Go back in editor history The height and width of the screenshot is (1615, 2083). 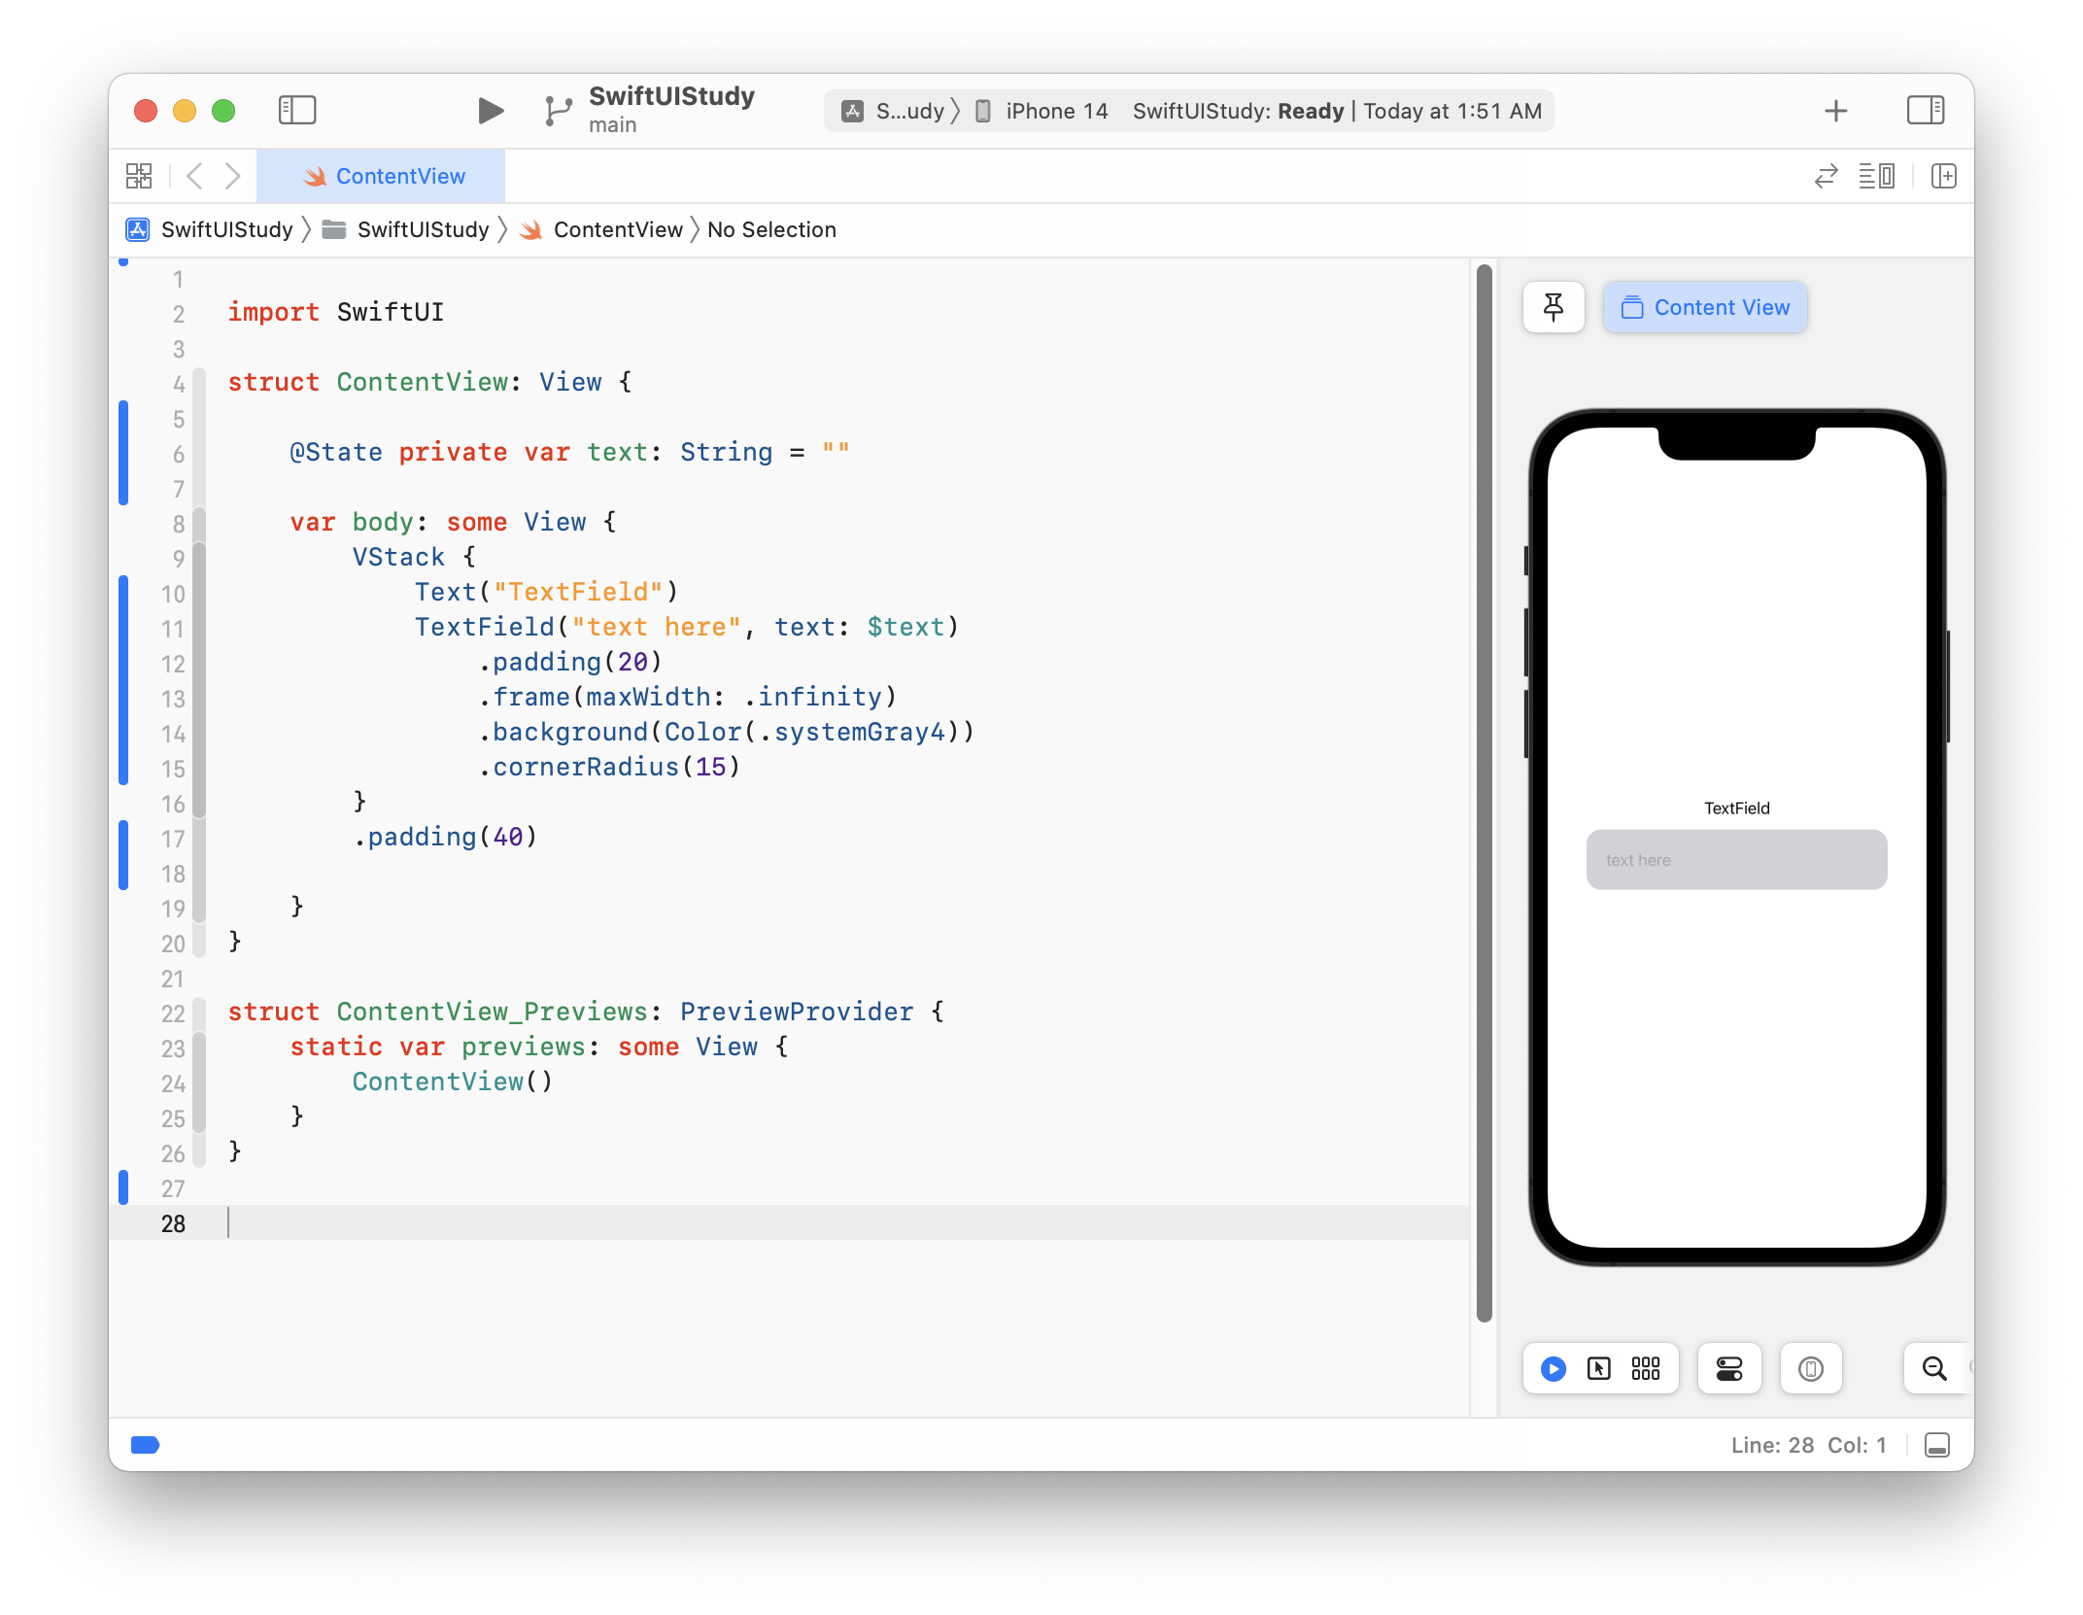(x=194, y=176)
